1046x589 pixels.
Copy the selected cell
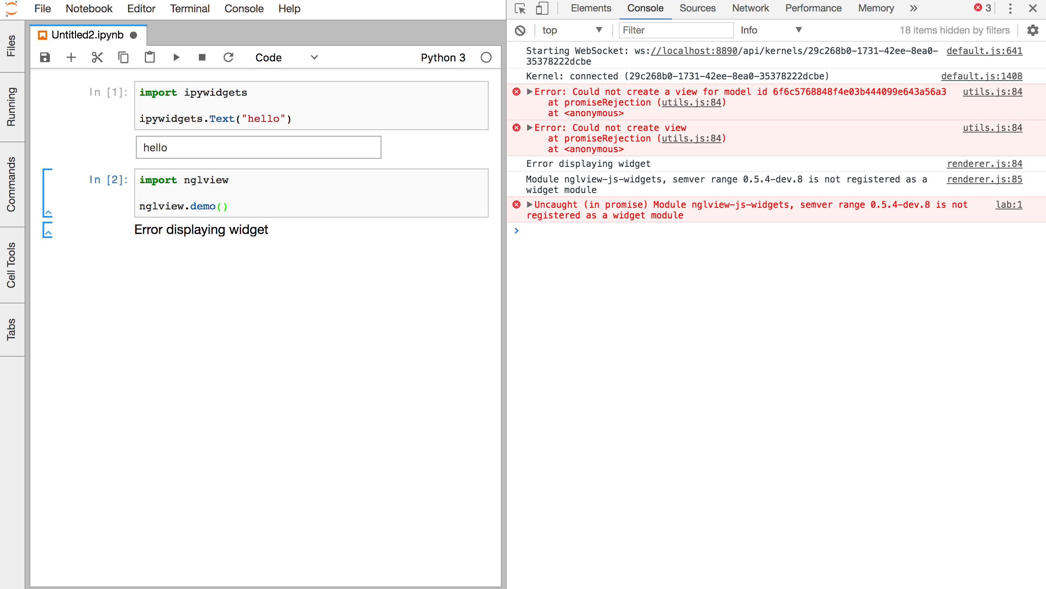tap(123, 57)
